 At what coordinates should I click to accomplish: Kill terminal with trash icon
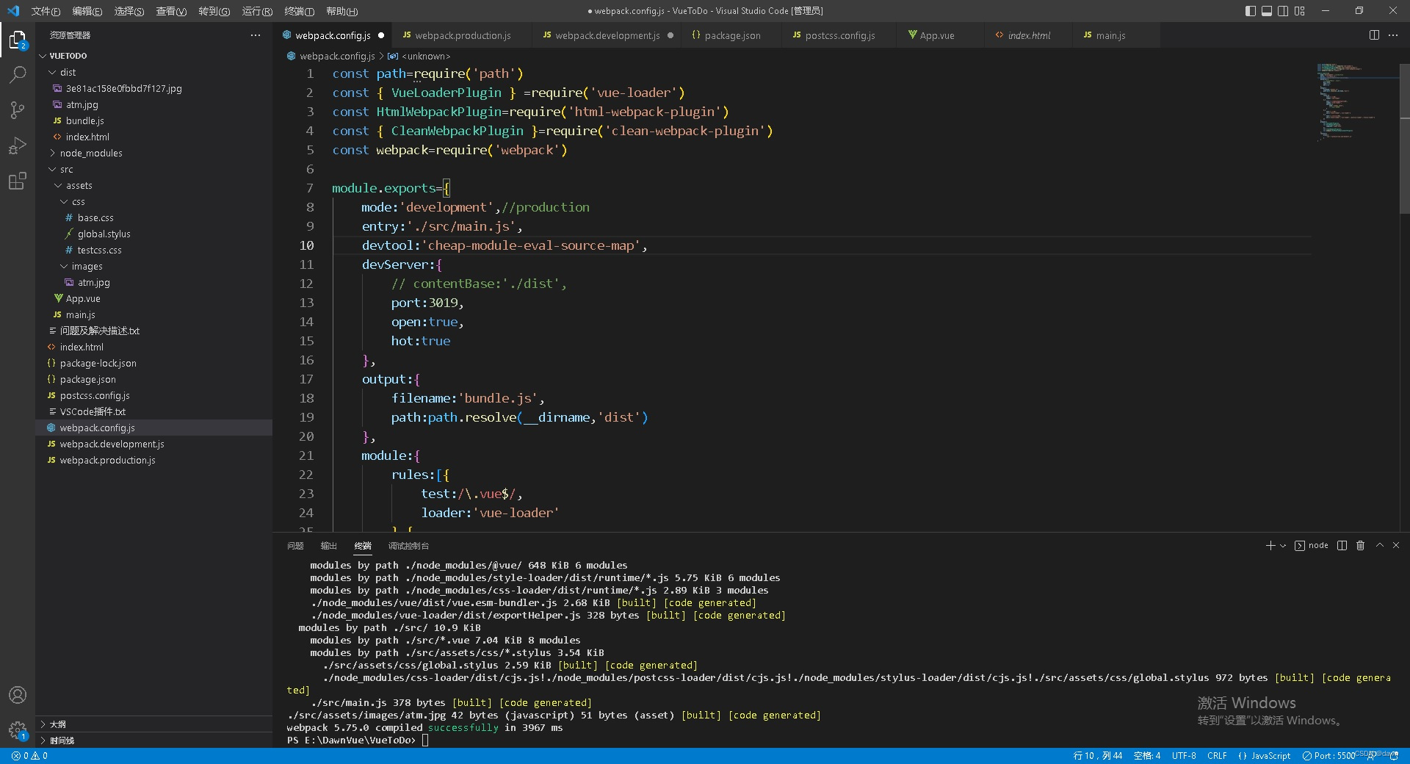(1360, 545)
